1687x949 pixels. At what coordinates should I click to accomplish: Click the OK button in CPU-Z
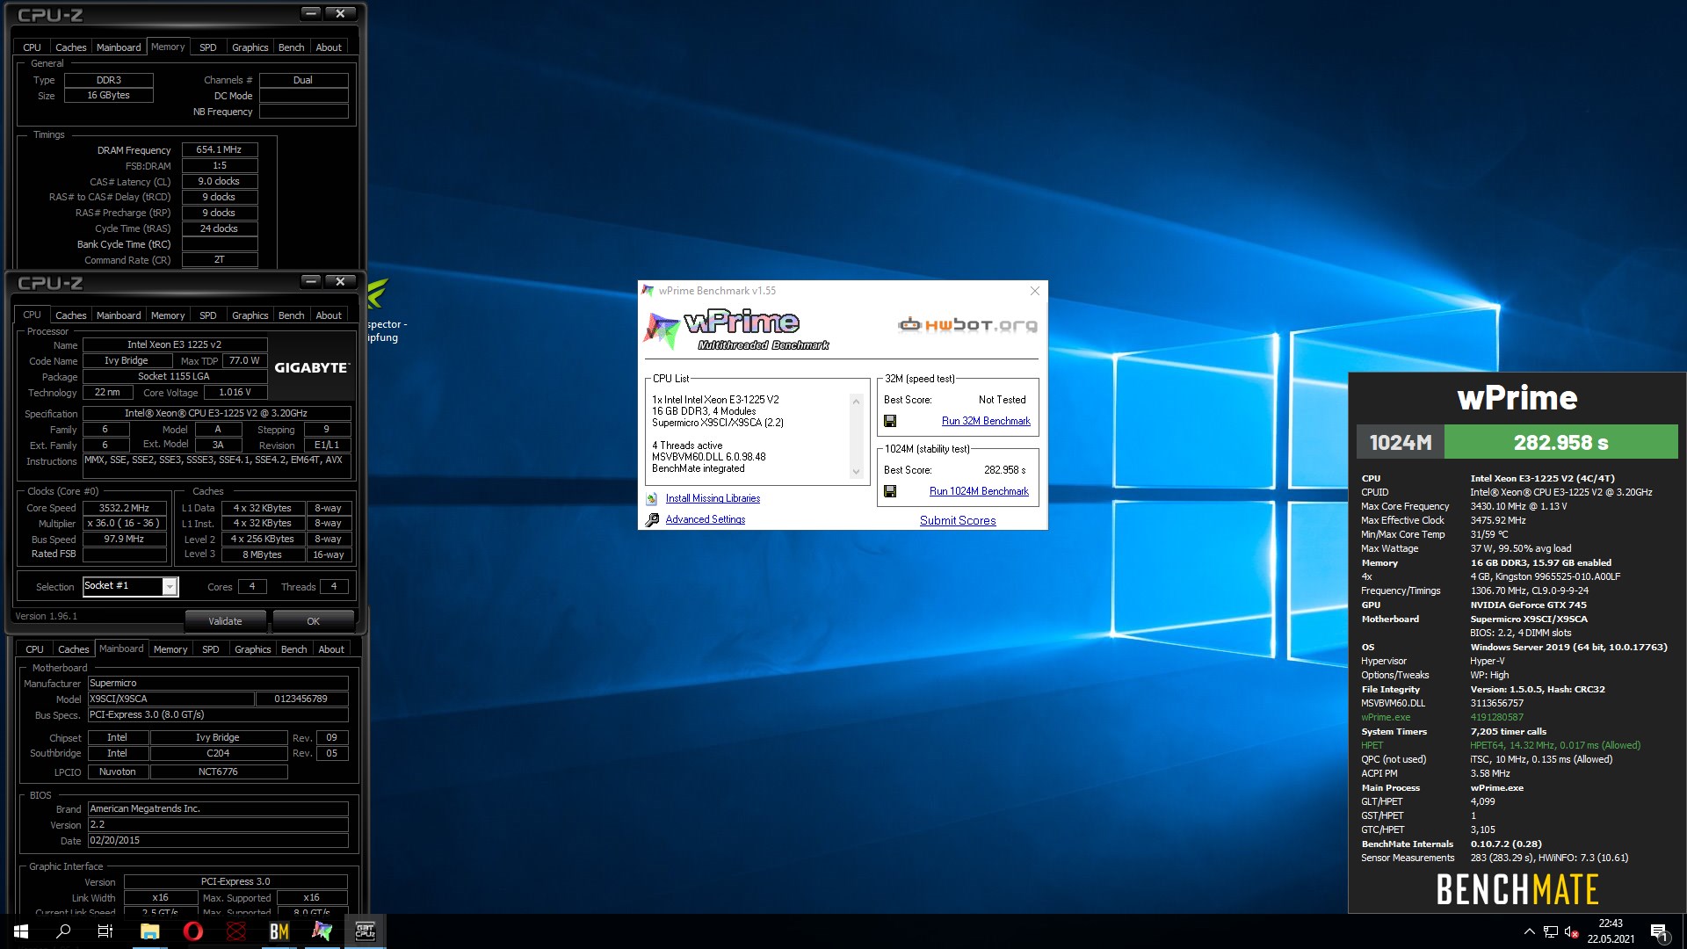click(x=314, y=621)
